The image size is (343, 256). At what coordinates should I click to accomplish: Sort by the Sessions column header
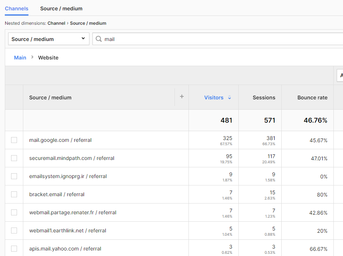pyautogui.click(x=264, y=98)
